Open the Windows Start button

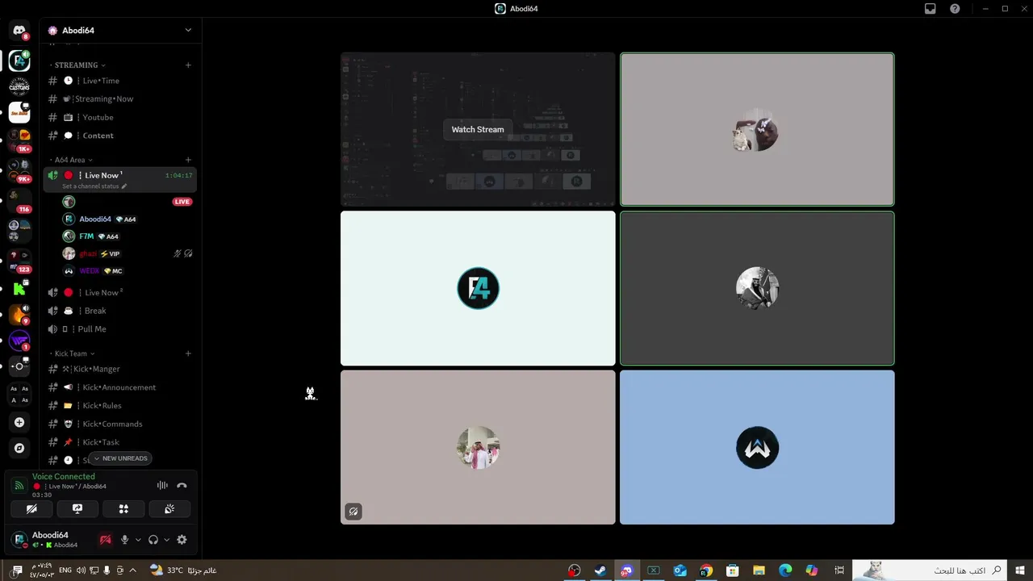click(1020, 571)
